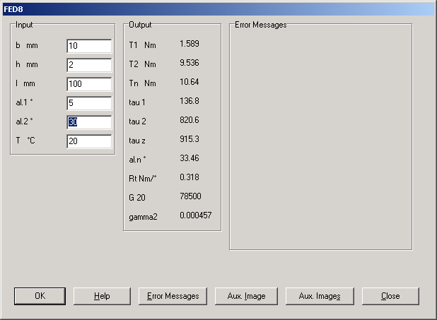The image size is (437, 320).
Task: Click the b mm input field
Action: point(89,46)
